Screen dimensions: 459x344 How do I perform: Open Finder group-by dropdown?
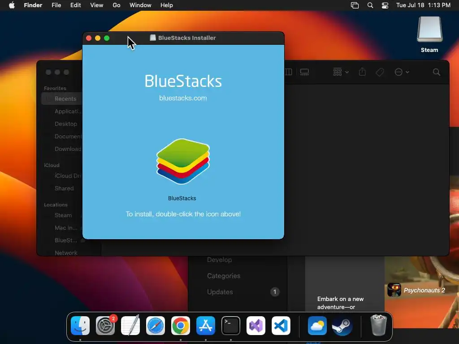341,72
